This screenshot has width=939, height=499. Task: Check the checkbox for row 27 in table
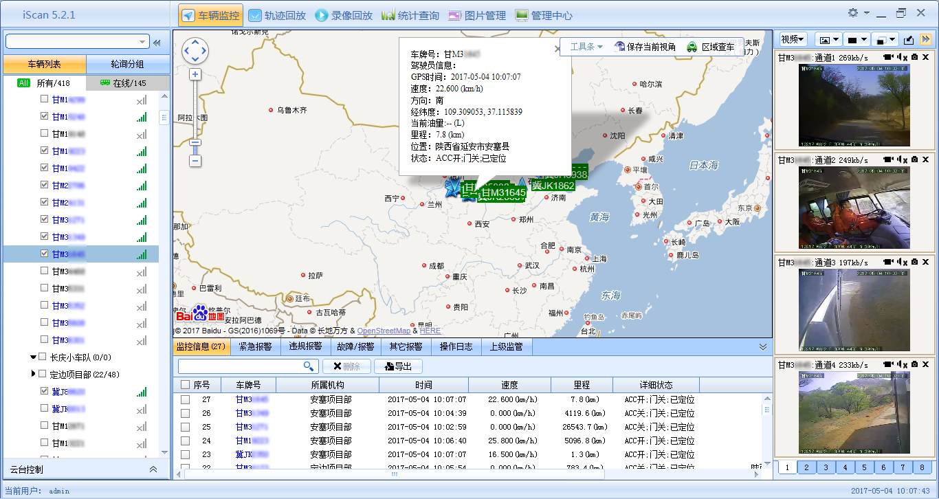[x=185, y=399]
